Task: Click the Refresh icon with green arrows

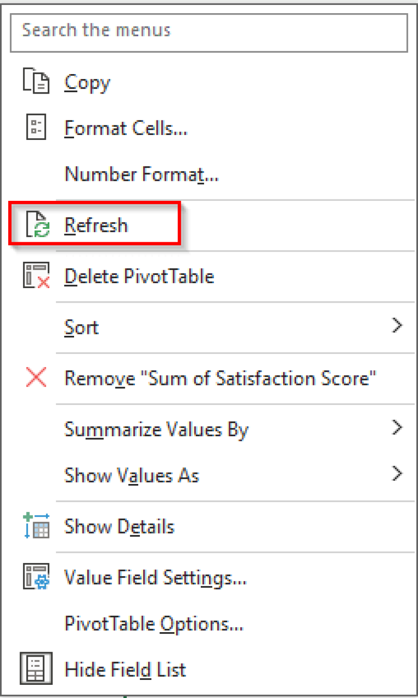Action: click(36, 224)
